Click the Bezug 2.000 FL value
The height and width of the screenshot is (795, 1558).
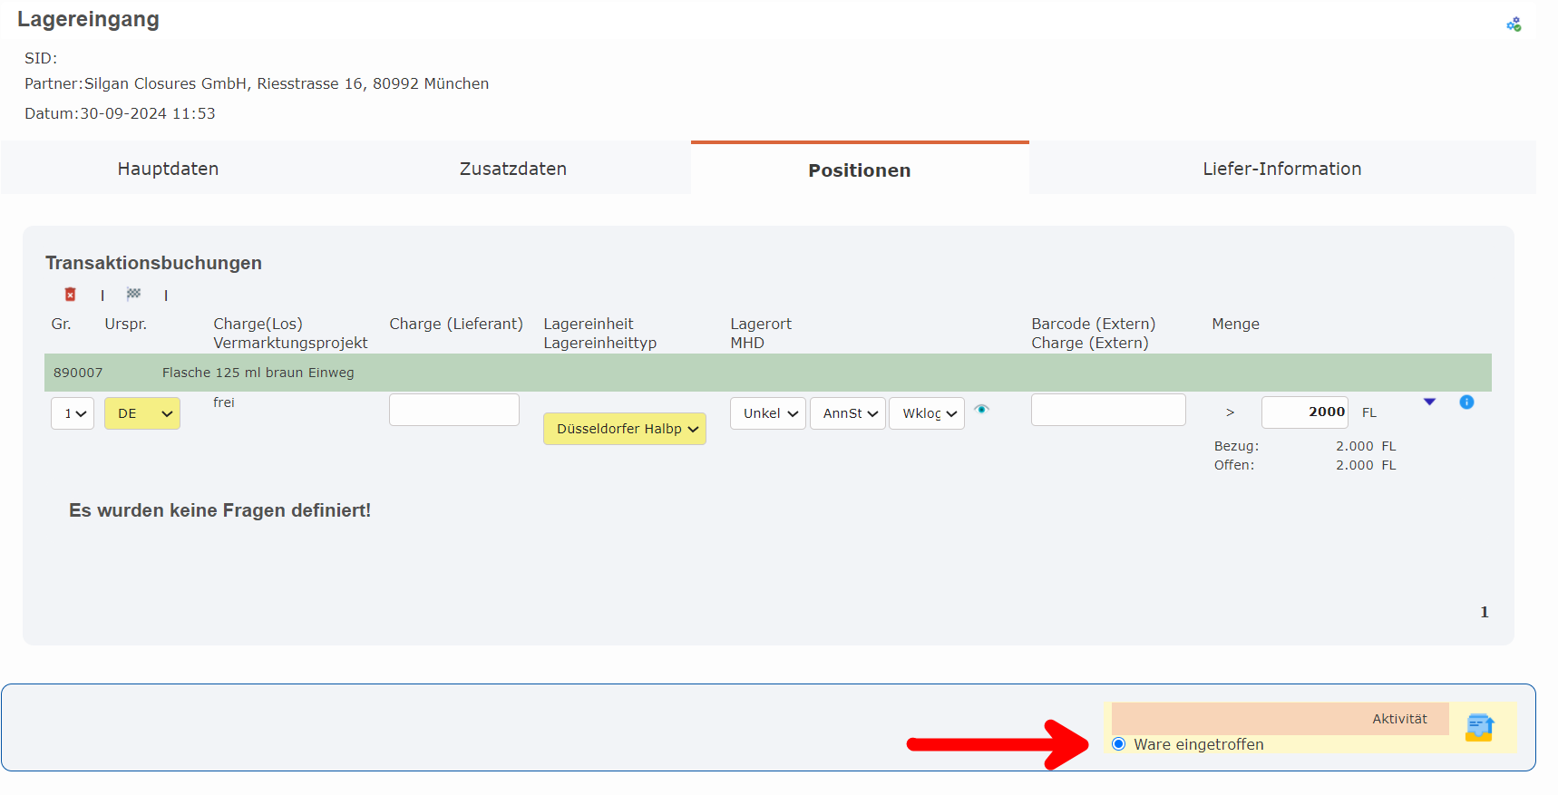coord(1366,446)
